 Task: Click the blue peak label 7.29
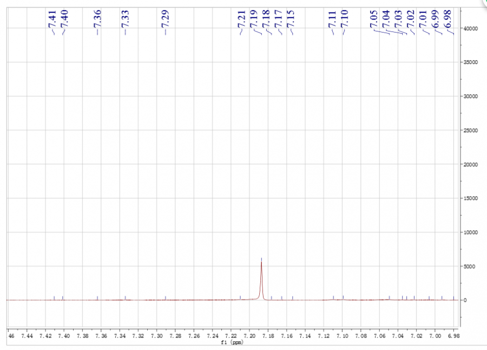[x=165, y=20]
